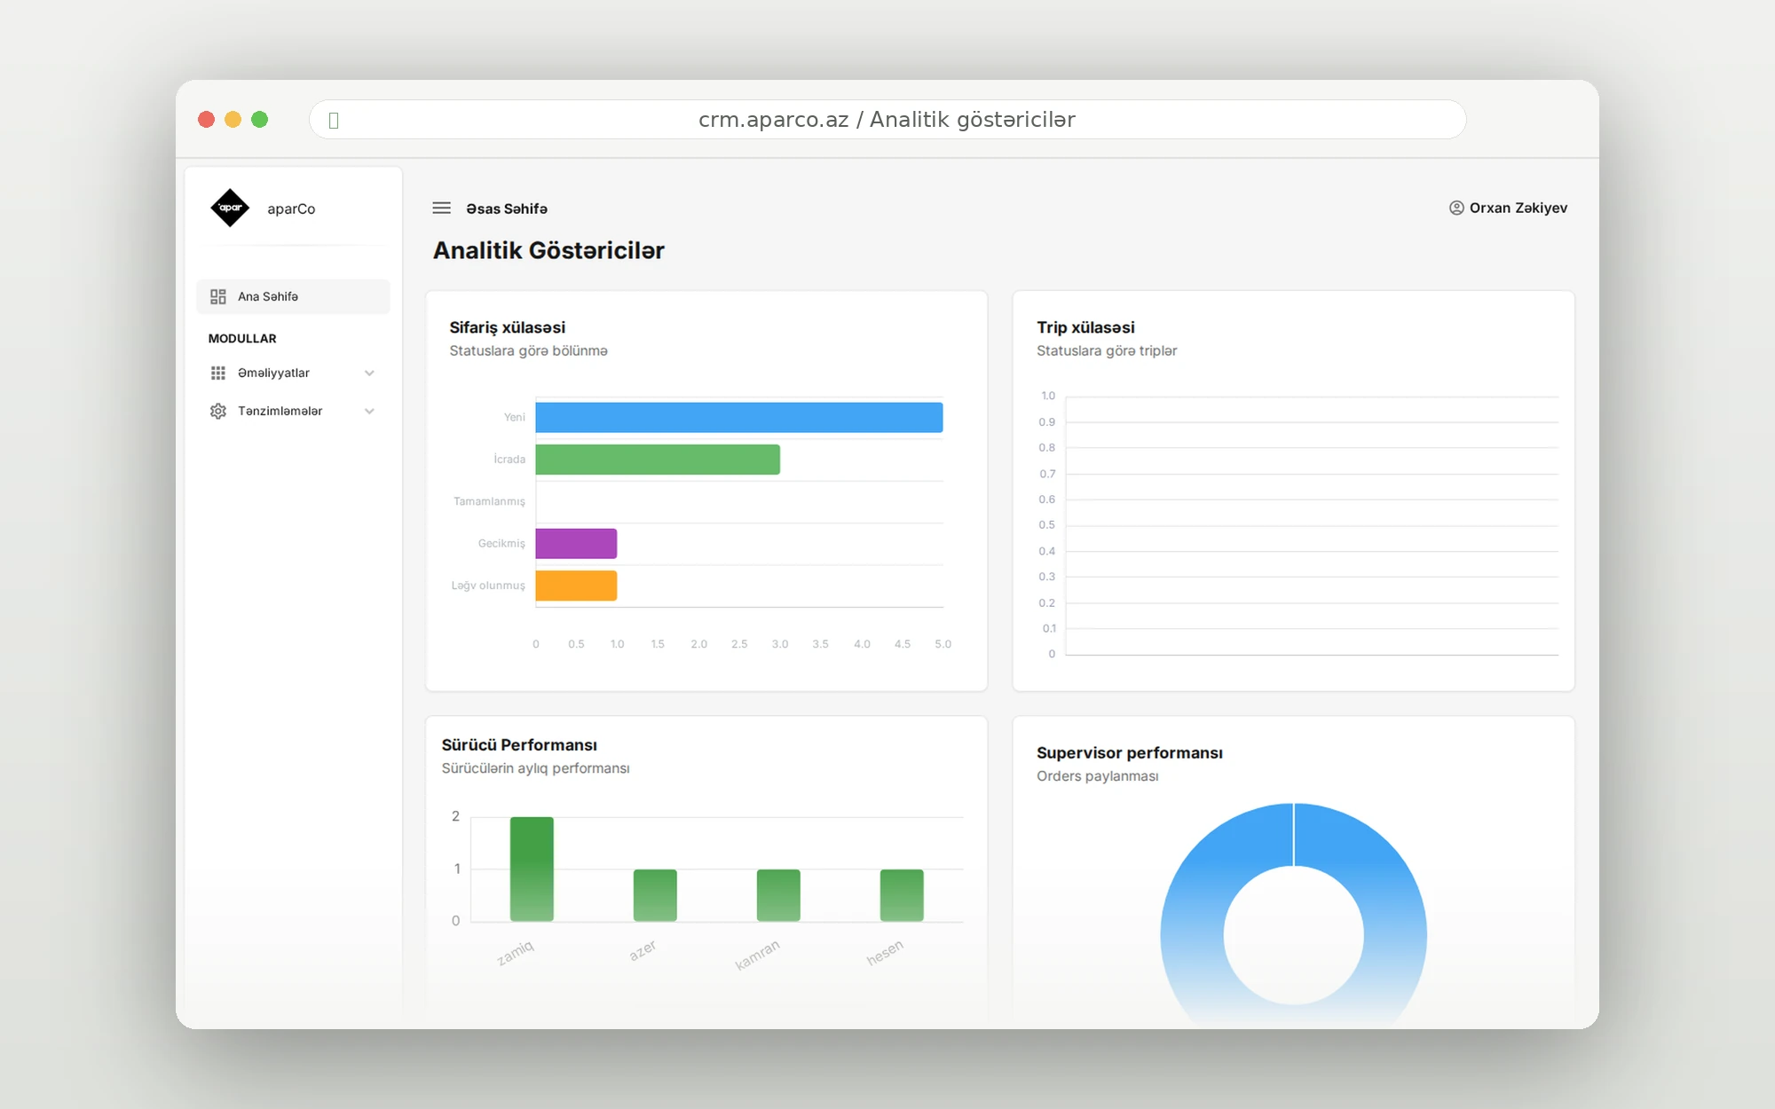The height and width of the screenshot is (1109, 1775).
Task: Click the Əməliyyatlar grid icon
Action: pos(218,373)
